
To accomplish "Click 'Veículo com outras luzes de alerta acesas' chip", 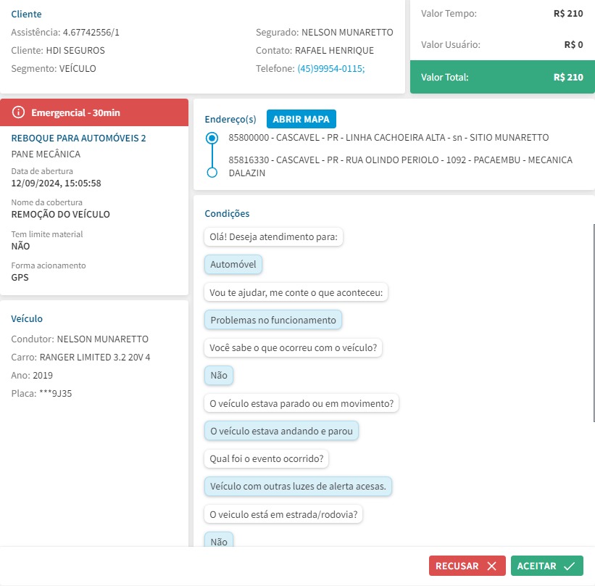I will coord(298,486).
